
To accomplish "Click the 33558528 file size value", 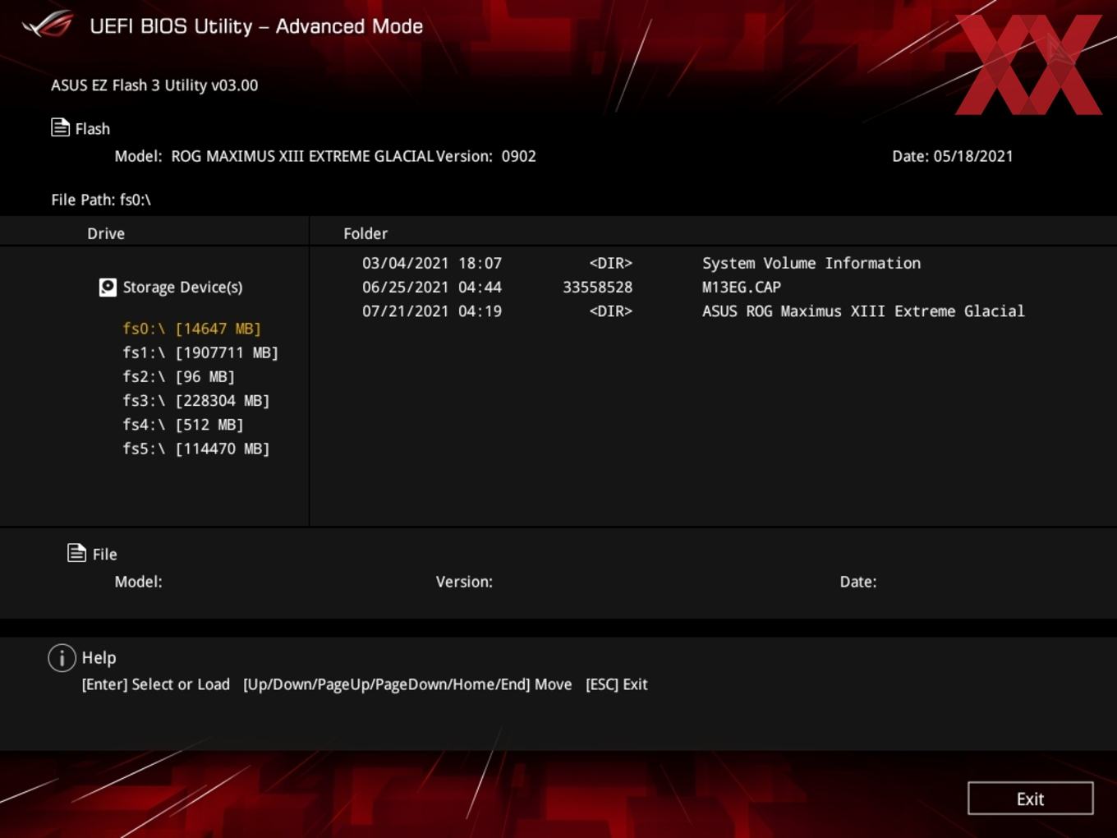I will (597, 287).
